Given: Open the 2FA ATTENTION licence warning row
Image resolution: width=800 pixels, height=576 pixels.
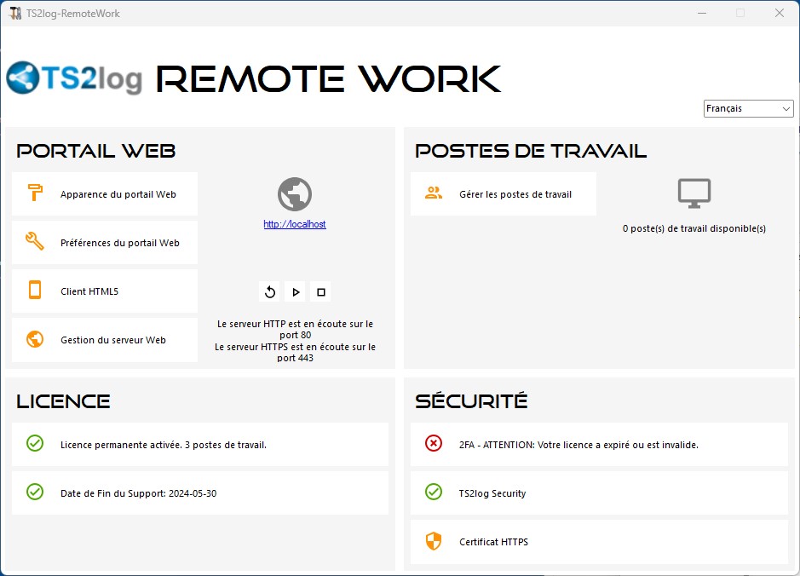Looking at the screenshot, I should pos(599,445).
